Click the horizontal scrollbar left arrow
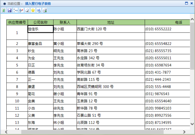 (x=6, y=132)
